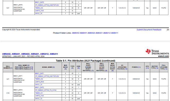Open AM6422 in the Product Folder Links line
This screenshot has height=101, width=170.
[x=91, y=33]
